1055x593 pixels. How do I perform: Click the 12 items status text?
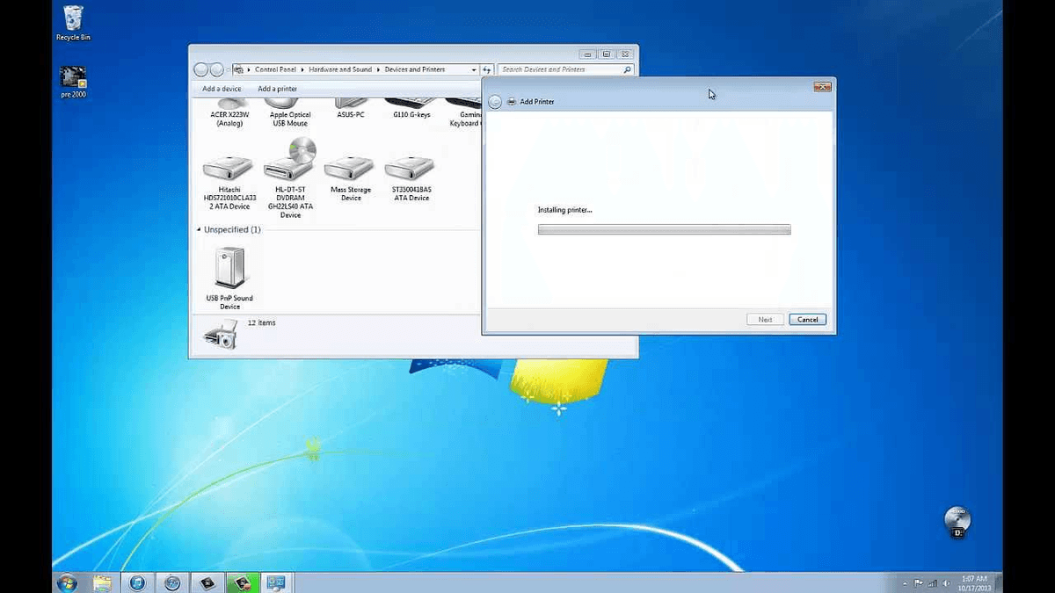pyautogui.click(x=261, y=323)
